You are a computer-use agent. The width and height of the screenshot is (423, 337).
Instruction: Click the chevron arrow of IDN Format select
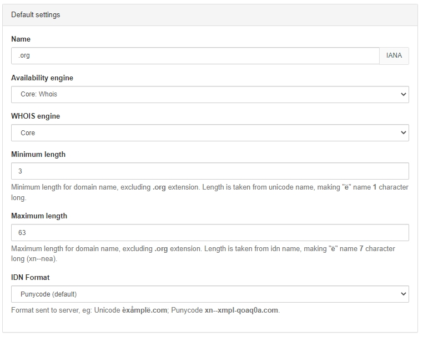pyautogui.click(x=404, y=294)
